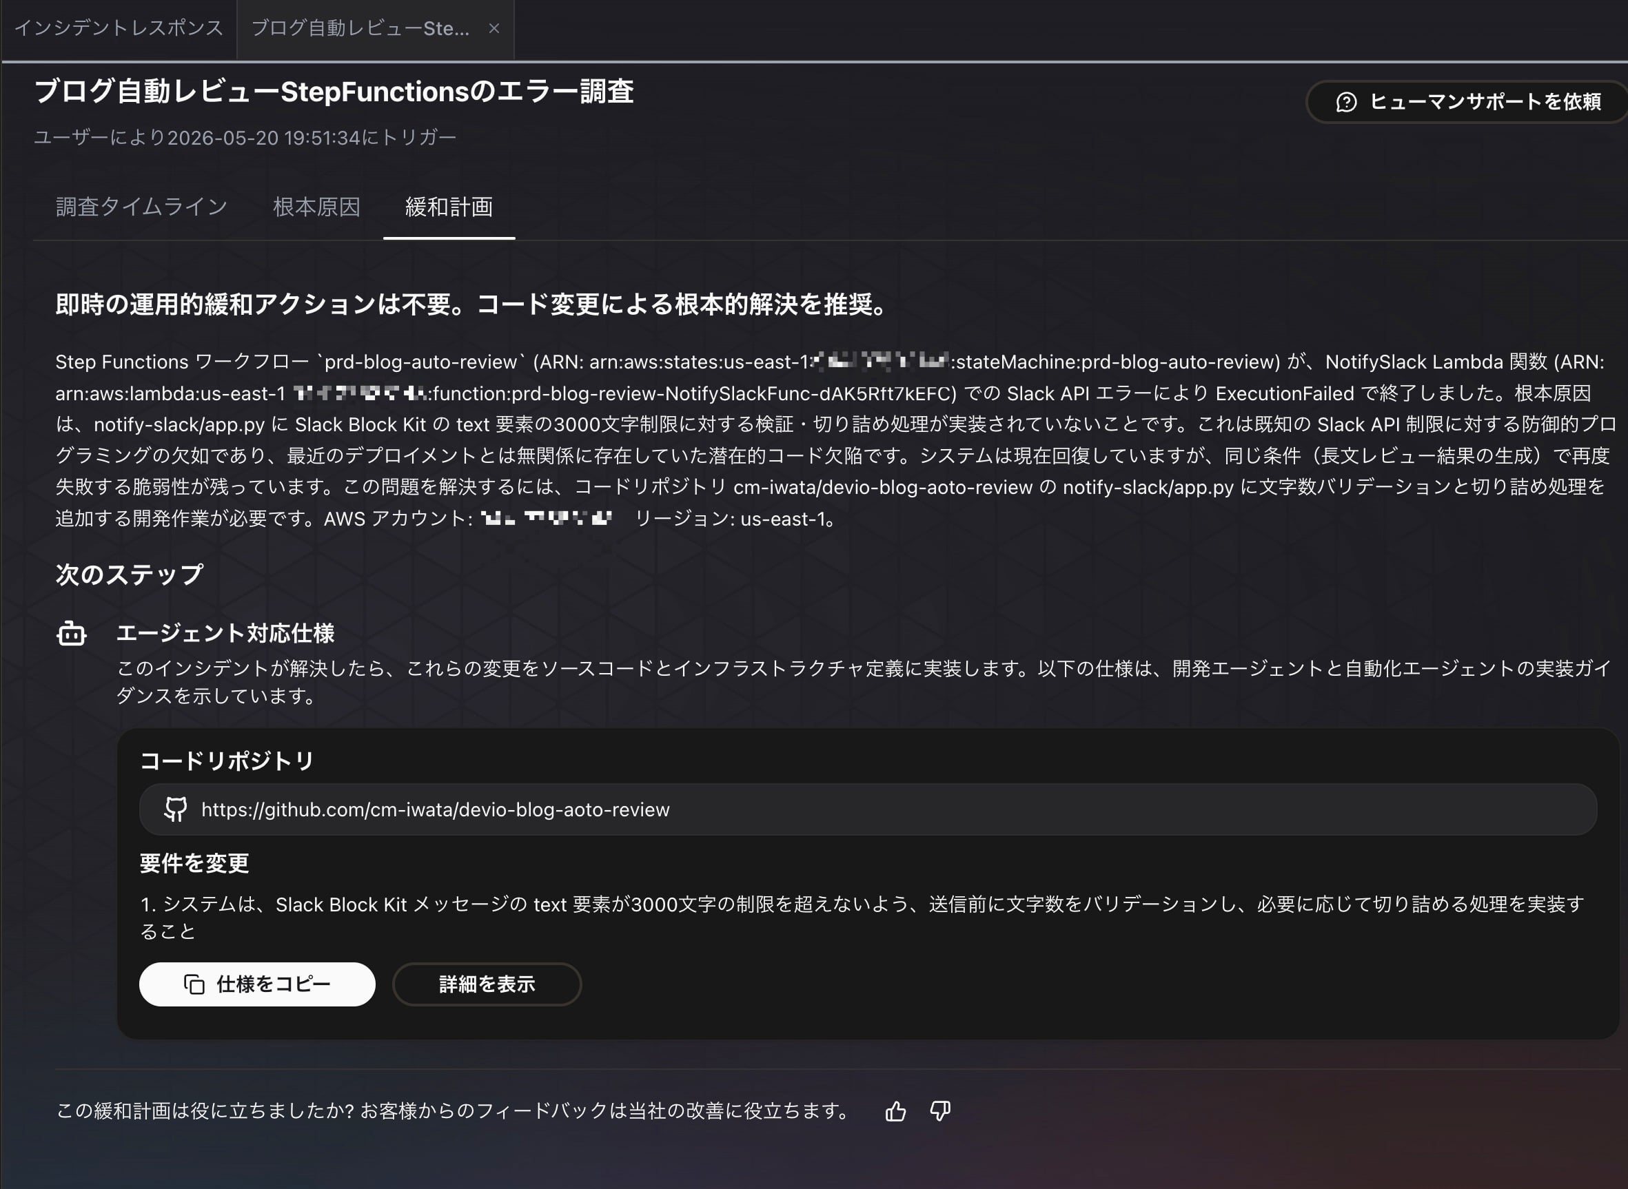Click the feedback question この緩和計画は役に立ちましたか?
1628x1189 pixels.
(205, 1111)
